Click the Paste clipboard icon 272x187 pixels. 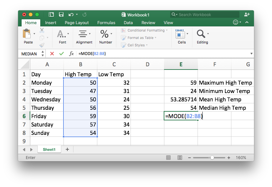point(27,34)
